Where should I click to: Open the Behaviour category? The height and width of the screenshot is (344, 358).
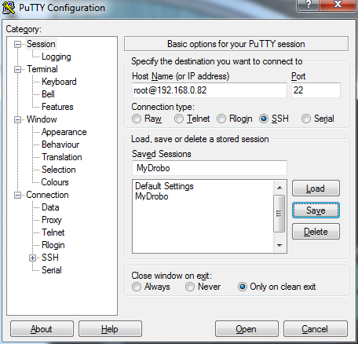click(x=60, y=145)
